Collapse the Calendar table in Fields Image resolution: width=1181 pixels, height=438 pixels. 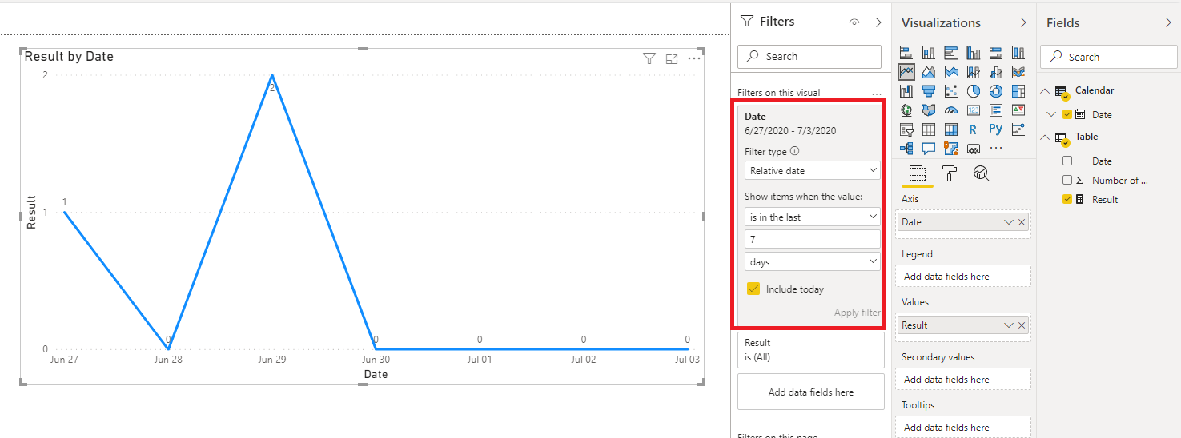click(1045, 91)
